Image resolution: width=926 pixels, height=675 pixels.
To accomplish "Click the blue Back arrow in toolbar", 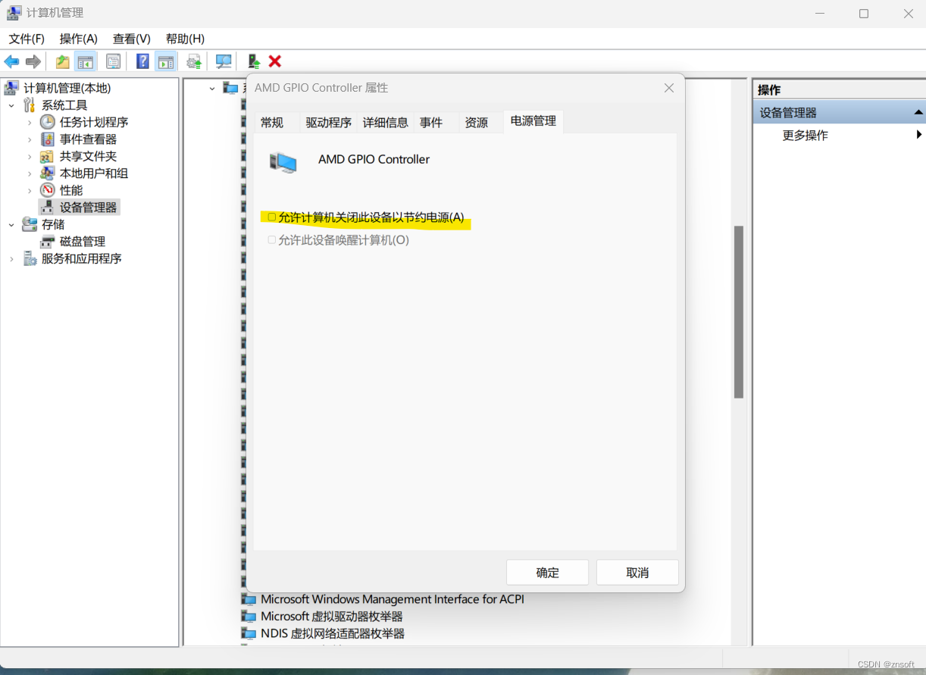I will 11,61.
